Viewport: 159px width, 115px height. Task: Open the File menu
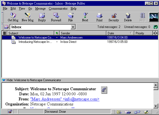[5, 9]
